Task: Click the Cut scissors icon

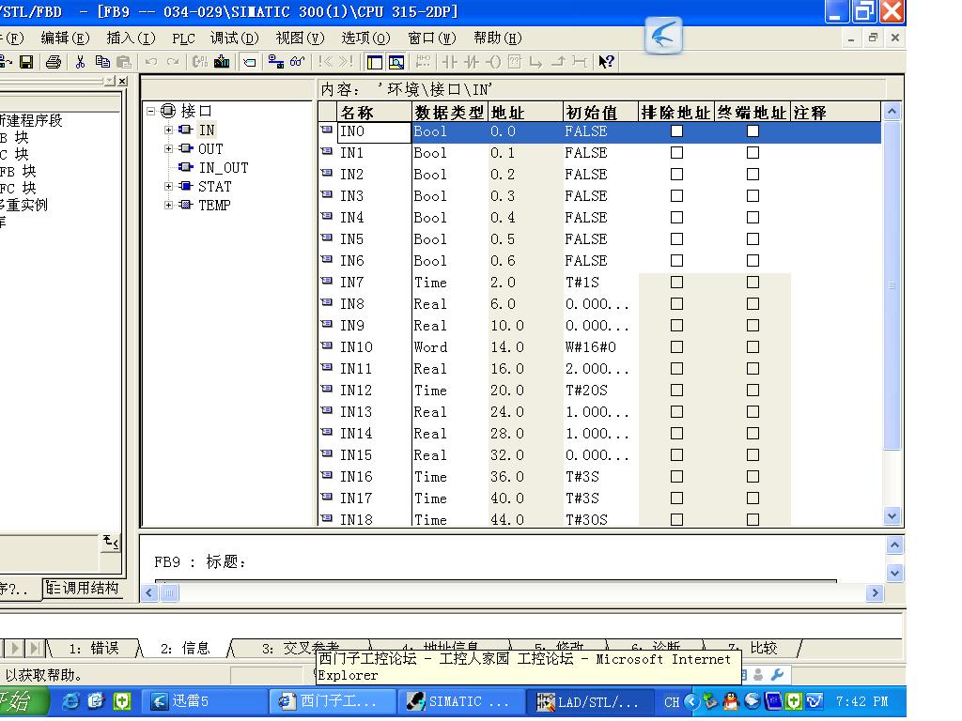Action: point(81,62)
